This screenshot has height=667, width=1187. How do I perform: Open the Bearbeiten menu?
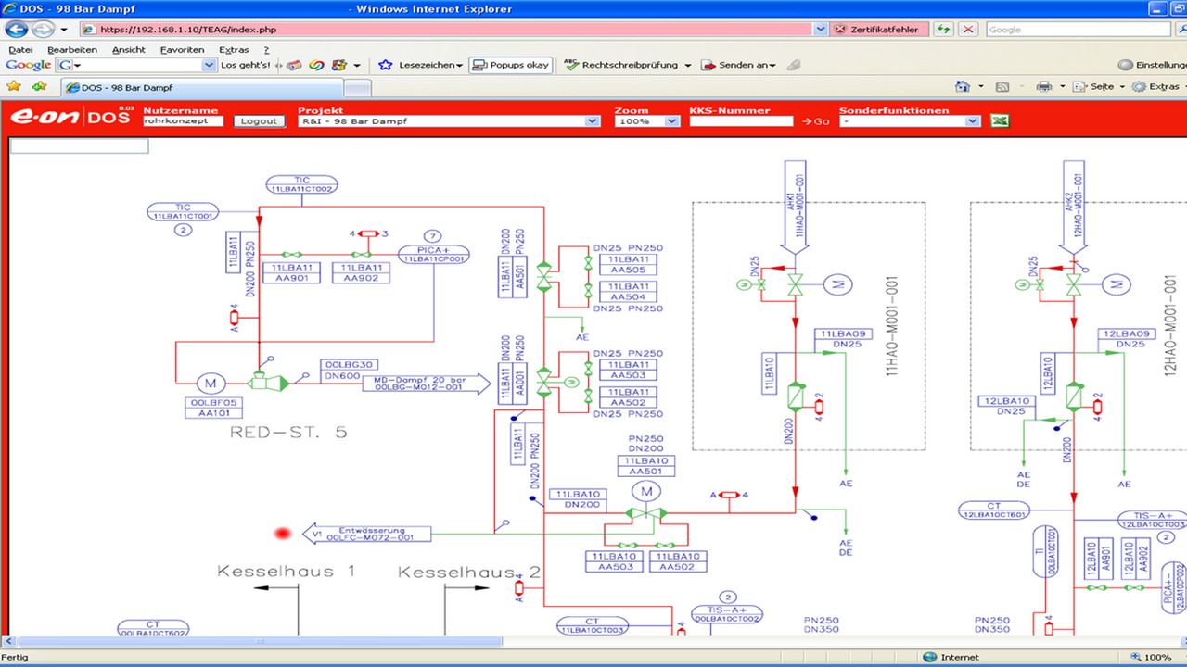pyautogui.click(x=72, y=50)
